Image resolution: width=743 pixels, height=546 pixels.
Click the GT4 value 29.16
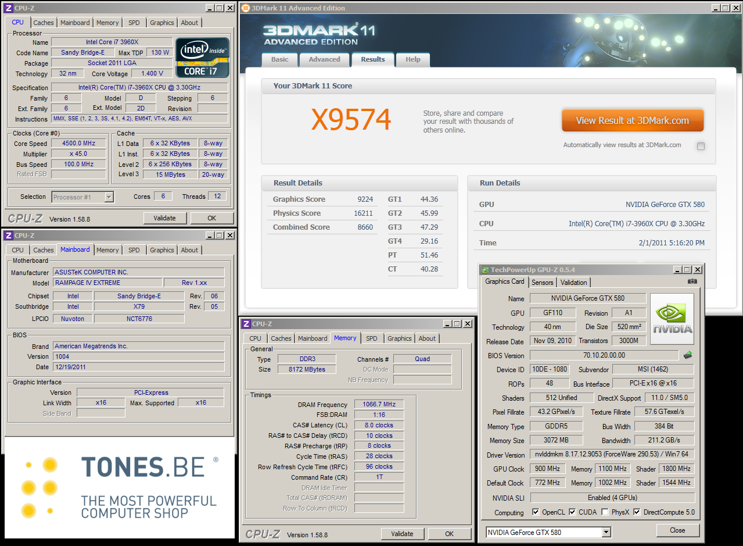point(429,241)
